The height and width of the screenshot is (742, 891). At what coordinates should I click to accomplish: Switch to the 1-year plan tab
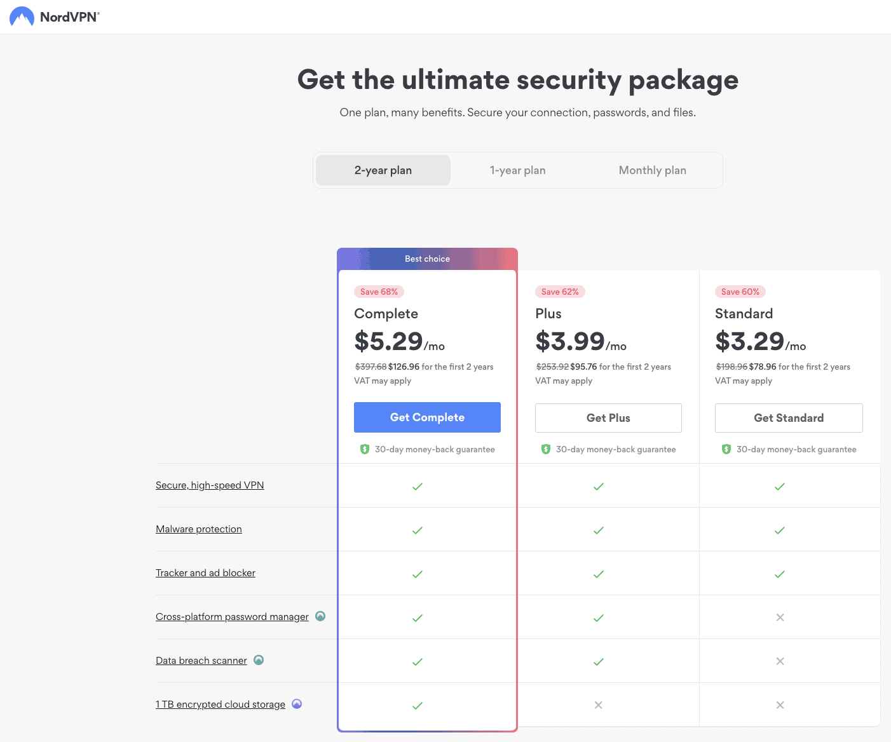(x=517, y=170)
